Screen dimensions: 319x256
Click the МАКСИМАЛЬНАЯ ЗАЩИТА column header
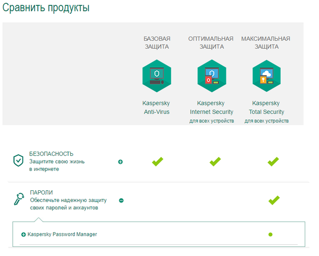(266, 42)
